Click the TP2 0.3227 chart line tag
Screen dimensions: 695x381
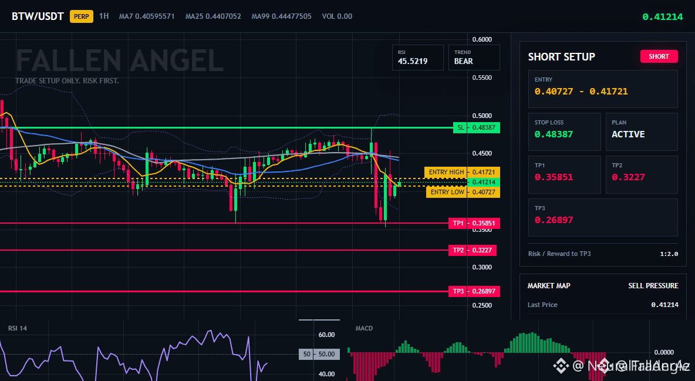point(473,250)
